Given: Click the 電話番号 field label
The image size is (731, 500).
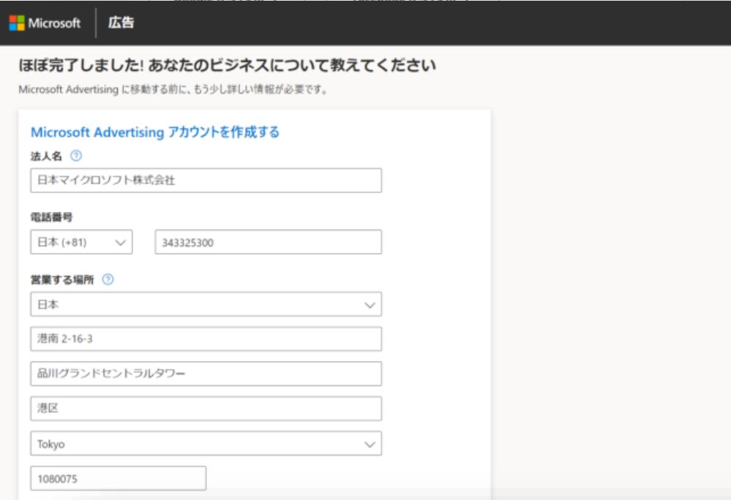Looking at the screenshot, I should tap(51, 217).
